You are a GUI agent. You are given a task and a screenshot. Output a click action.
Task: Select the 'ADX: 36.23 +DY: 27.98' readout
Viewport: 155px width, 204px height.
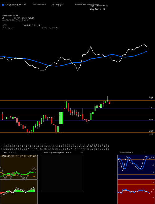click(14, 156)
